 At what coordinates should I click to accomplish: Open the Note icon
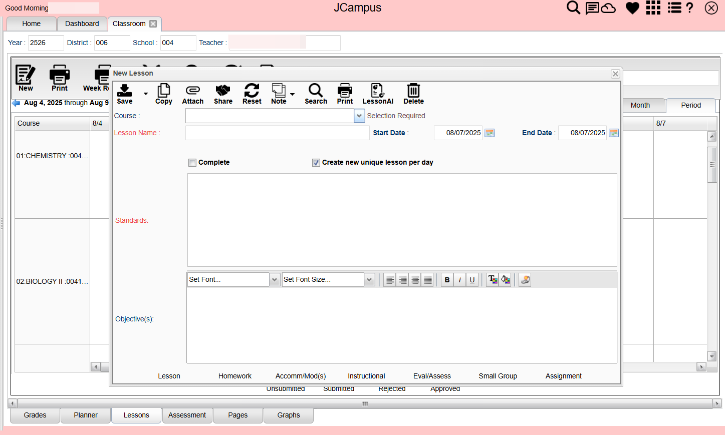(x=279, y=94)
